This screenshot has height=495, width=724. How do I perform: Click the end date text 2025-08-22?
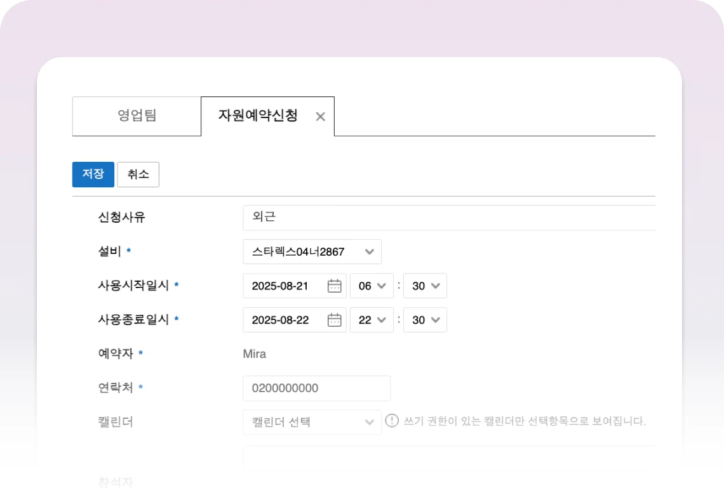point(280,320)
